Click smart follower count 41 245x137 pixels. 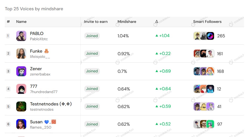219,107
